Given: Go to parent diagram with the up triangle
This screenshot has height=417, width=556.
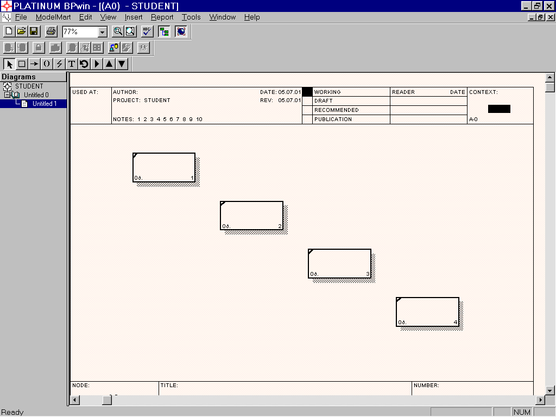Looking at the screenshot, I should (x=109, y=64).
